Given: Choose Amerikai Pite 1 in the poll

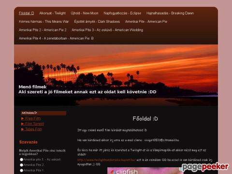Looking at the screenshot, I should tap(21, 171).
